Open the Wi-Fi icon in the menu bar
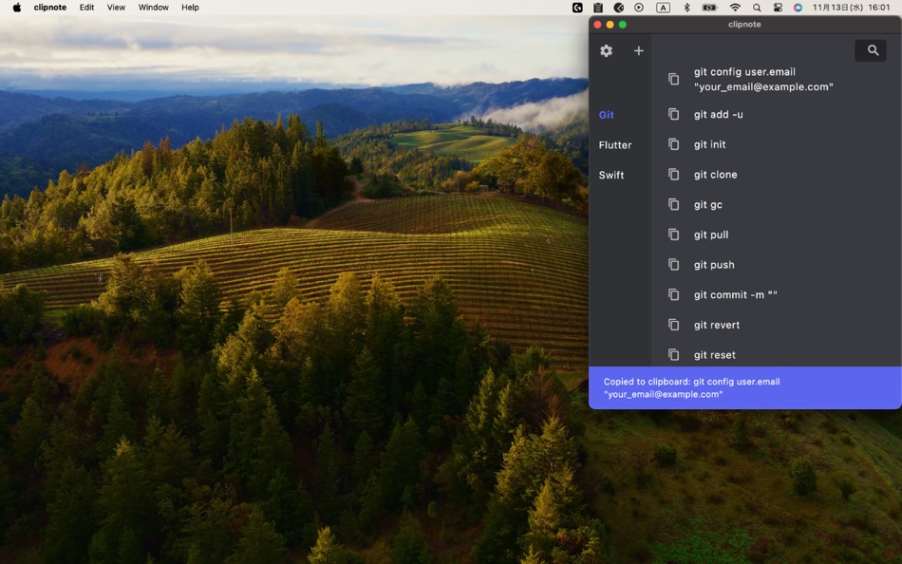This screenshot has width=902, height=564. click(734, 7)
